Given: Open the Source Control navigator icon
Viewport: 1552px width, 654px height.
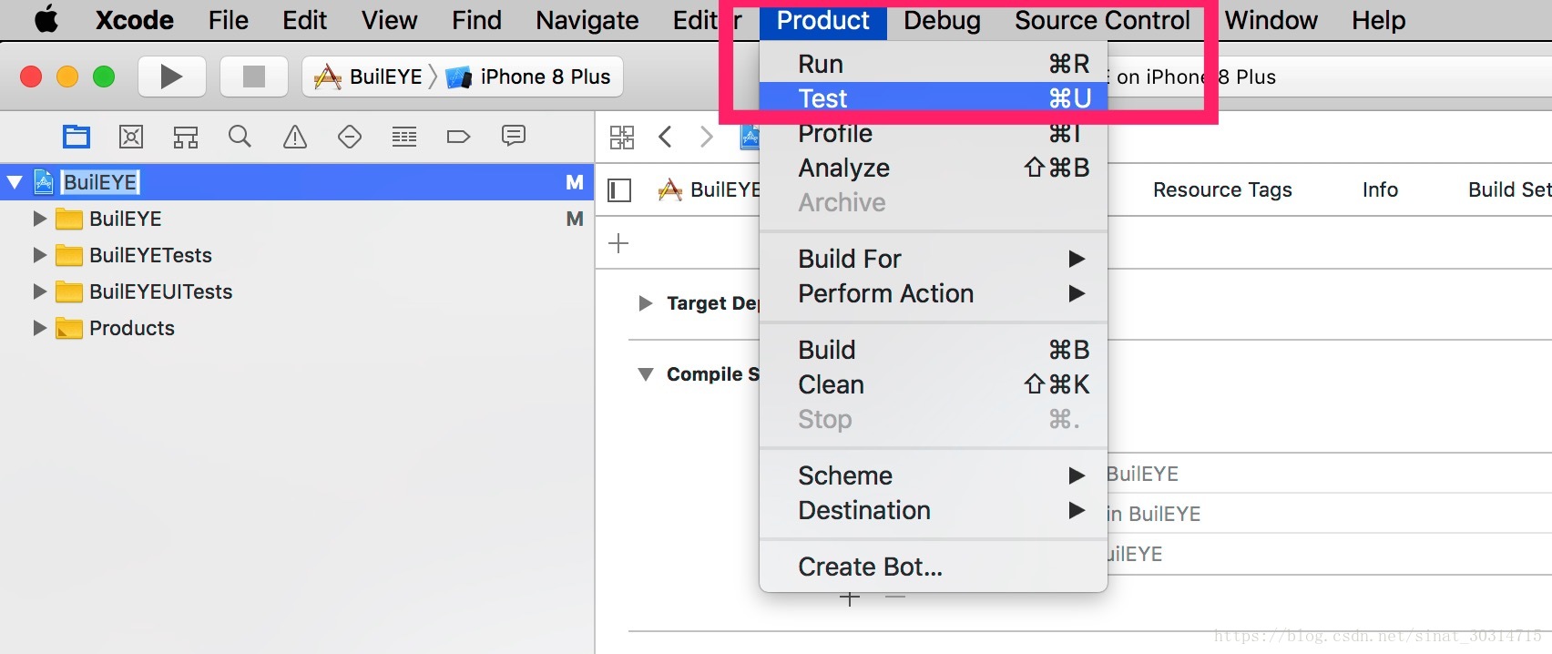Looking at the screenshot, I should tap(131, 137).
